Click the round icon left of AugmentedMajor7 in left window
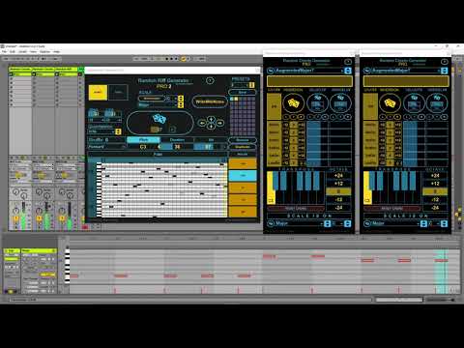The width and height of the screenshot is (464, 348). 271,71
